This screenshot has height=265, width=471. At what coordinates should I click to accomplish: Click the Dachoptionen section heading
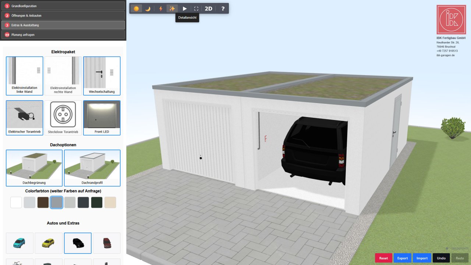(63, 145)
